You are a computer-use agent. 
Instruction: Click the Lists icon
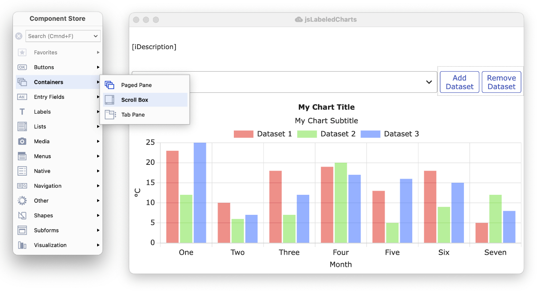(22, 127)
